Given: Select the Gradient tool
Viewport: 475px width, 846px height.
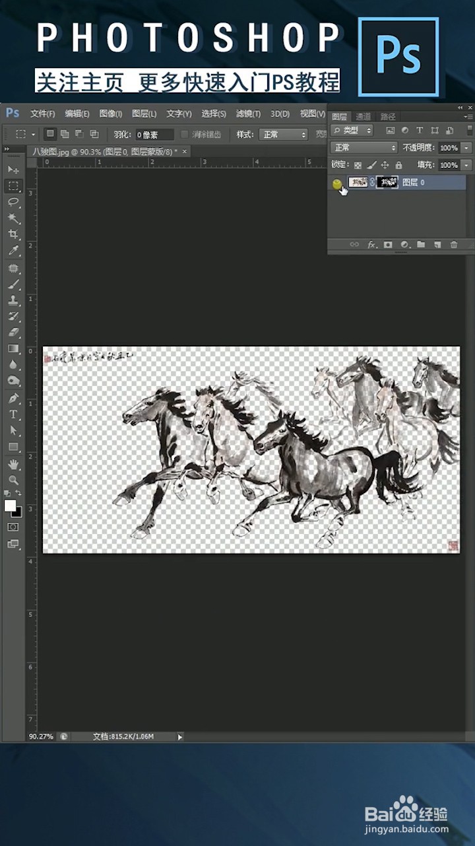Looking at the screenshot, I should pos(13,349).
